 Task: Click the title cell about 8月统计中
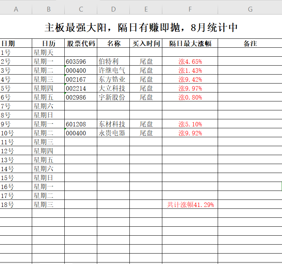tap(141, 27)
